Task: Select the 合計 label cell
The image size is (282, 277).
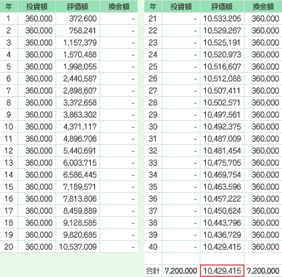Action: coord(153,271)
